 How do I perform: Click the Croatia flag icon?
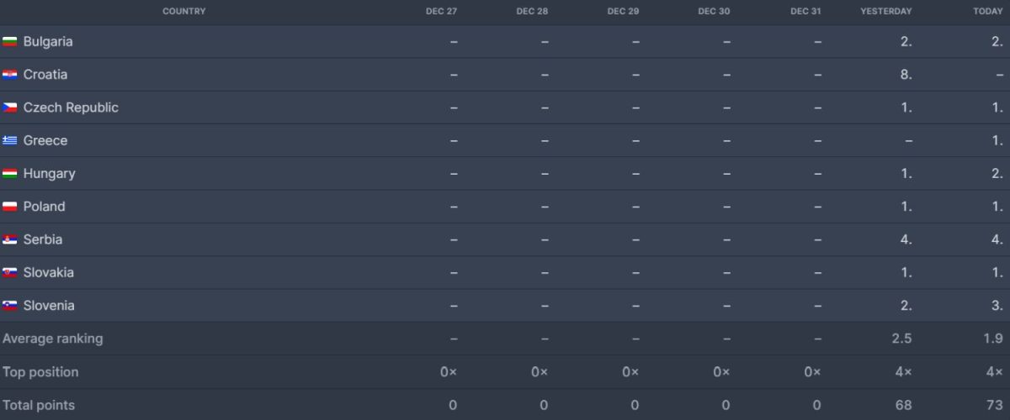point(10,75)
